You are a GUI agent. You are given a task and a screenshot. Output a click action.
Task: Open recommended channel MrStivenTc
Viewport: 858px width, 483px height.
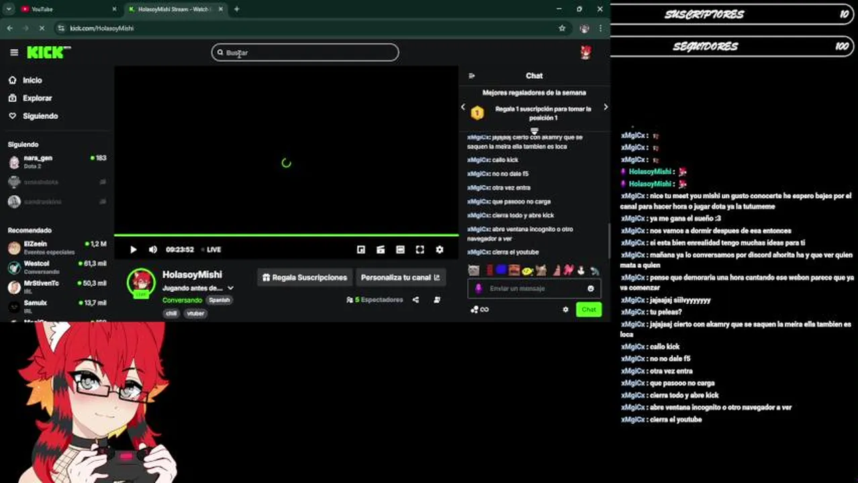coord(57,286)
